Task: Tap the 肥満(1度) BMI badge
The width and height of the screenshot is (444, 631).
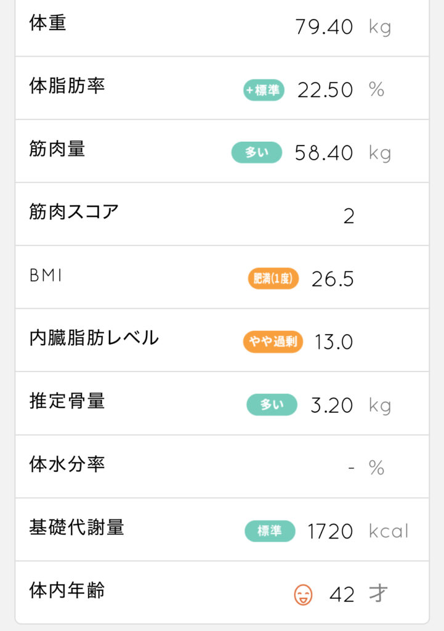Action: click(x=273, y=279)
